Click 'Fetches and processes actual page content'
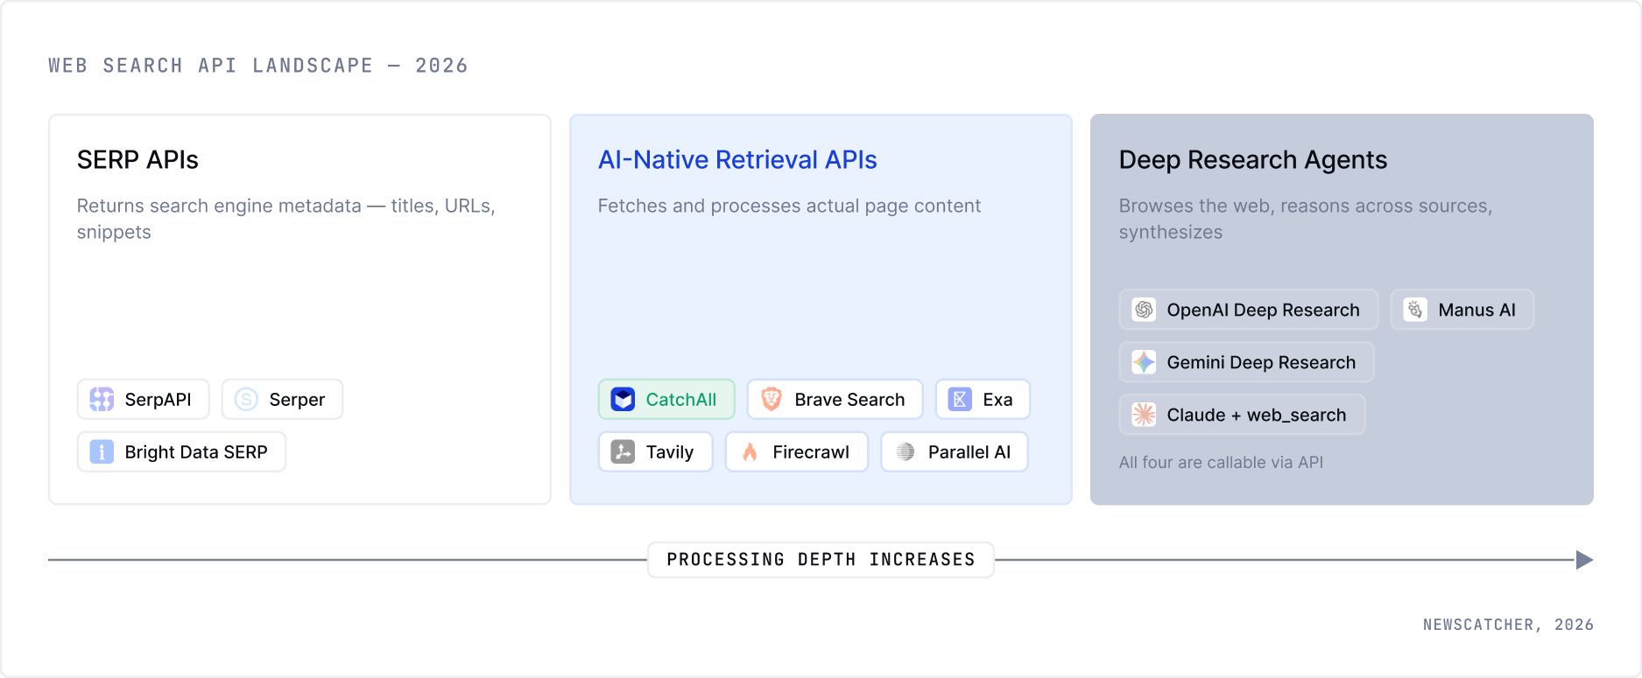 point(789,206)
